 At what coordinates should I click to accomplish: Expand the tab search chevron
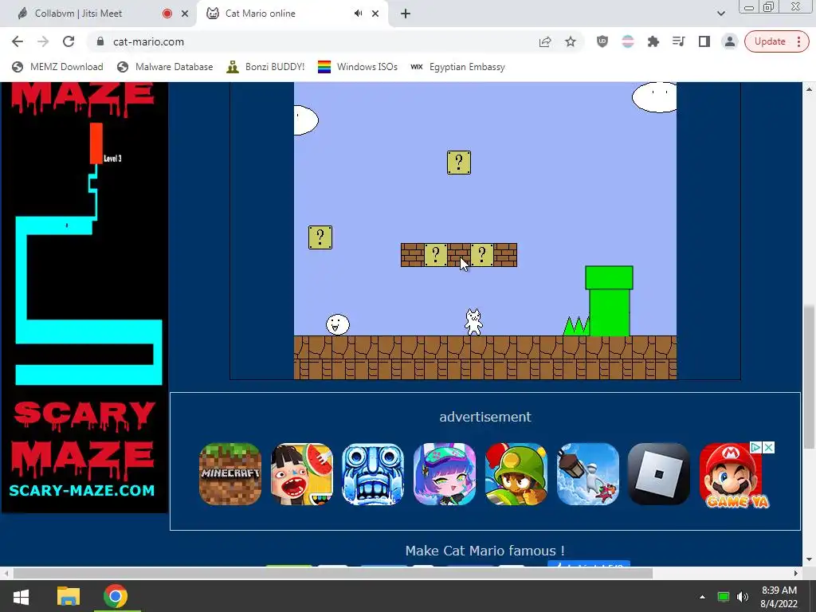point(720,14)
